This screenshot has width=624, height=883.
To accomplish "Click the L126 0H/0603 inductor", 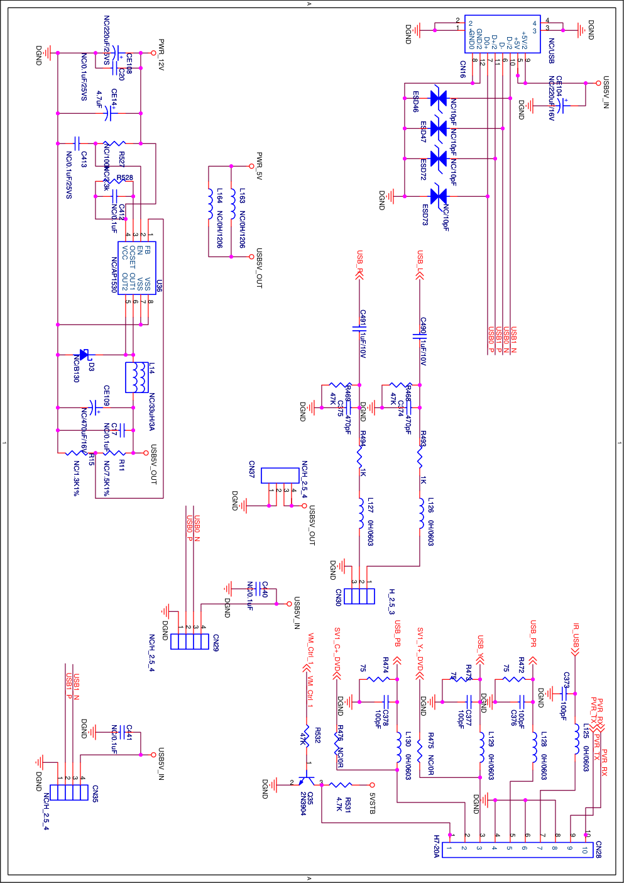I will click(x=420, y=514).
